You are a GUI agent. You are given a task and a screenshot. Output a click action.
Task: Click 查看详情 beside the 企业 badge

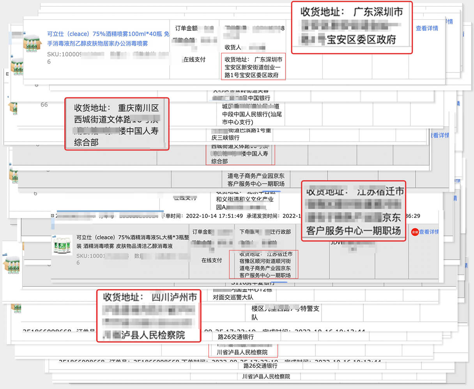[x=429, y=232]
